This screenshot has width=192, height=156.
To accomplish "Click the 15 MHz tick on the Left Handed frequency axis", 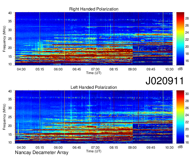I will point(10,135).
